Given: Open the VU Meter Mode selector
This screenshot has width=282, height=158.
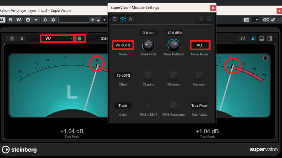Looking at the screenshot, I should click(x=199, y=45).
